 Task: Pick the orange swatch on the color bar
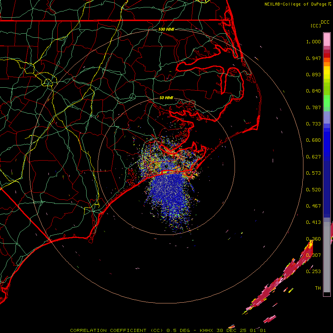coord(327,64)
